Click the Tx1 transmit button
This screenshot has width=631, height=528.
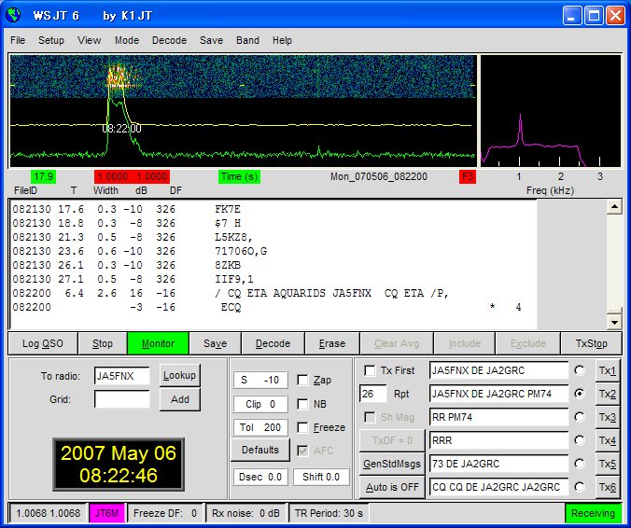(607, 370)
